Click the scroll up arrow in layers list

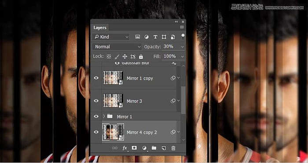pyautogui.click(x=183, y=66)
